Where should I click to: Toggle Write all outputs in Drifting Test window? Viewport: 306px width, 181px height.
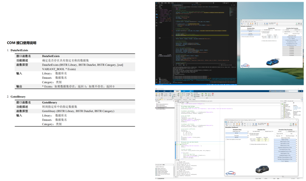point(262,33)
